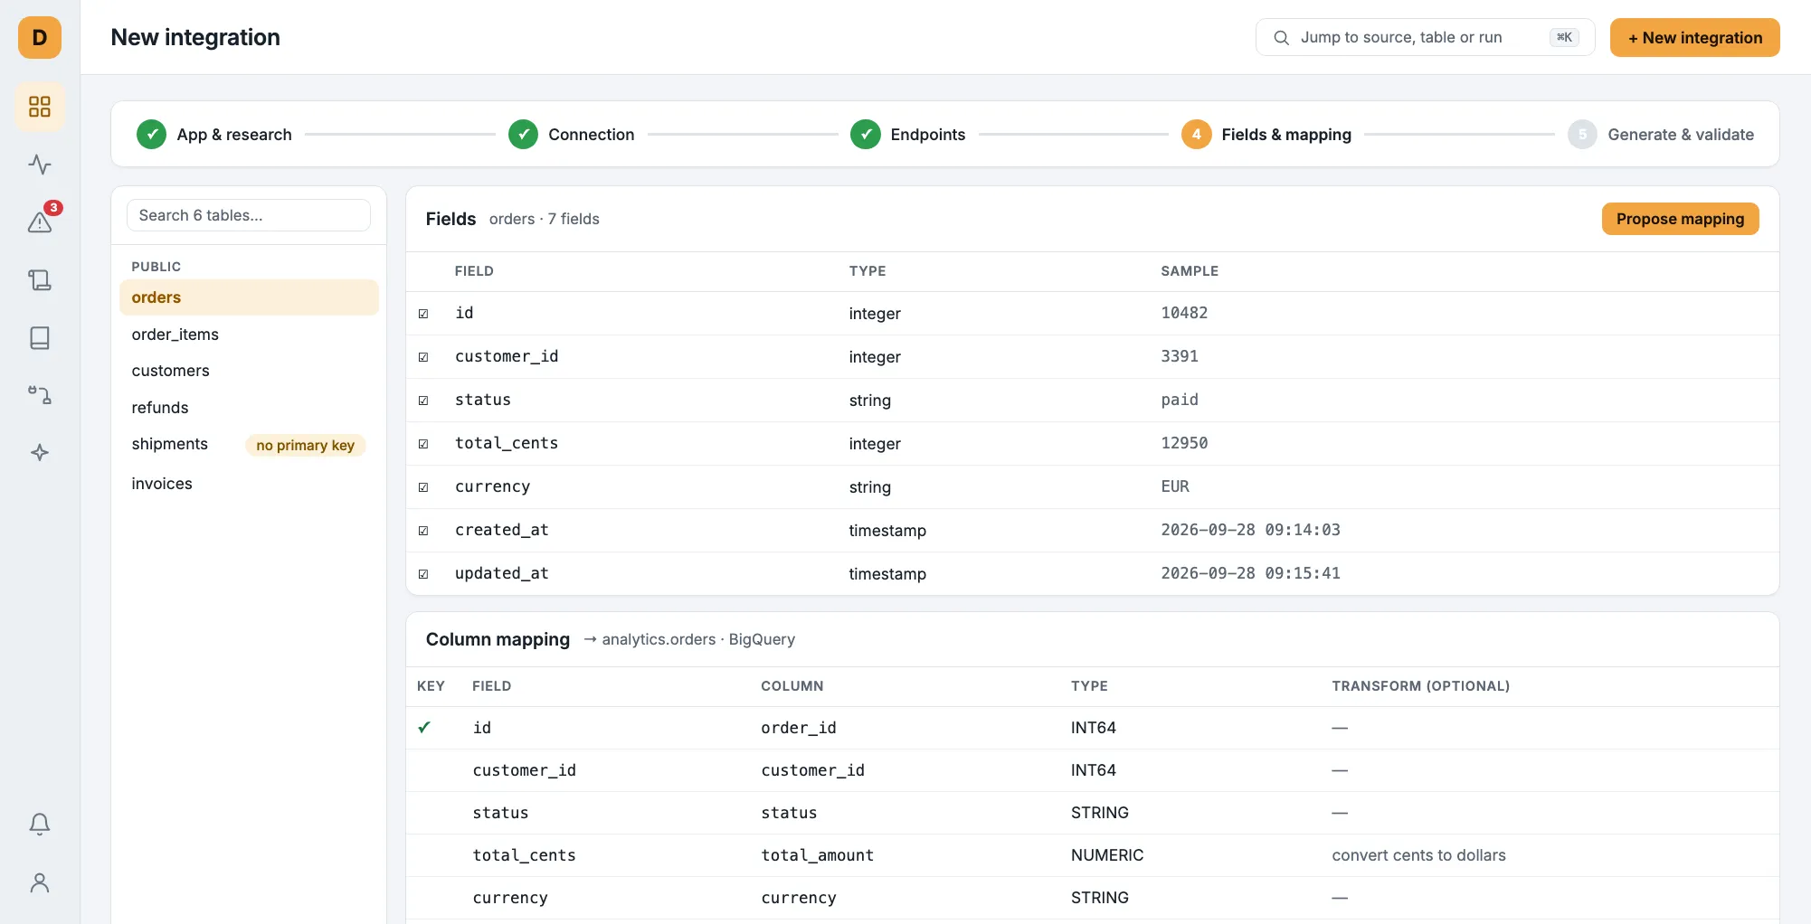Select the customers table
The image size is (1811, 924).
pos(249,371)
